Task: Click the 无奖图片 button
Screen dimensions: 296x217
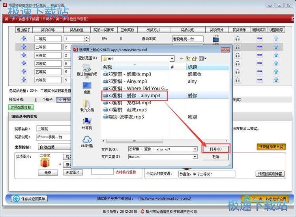Action: click(x=73, y=172)
